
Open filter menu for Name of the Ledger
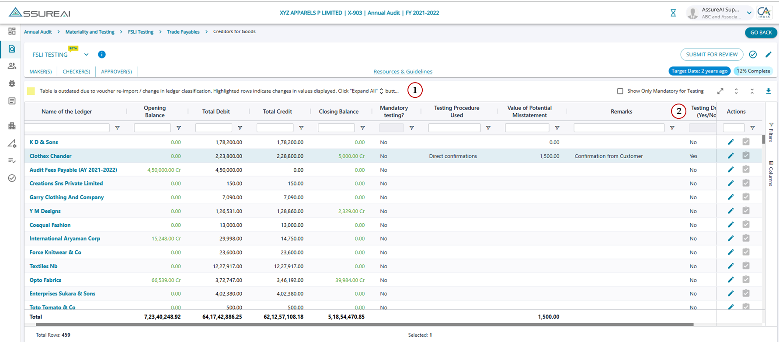(x=117, y=128)
